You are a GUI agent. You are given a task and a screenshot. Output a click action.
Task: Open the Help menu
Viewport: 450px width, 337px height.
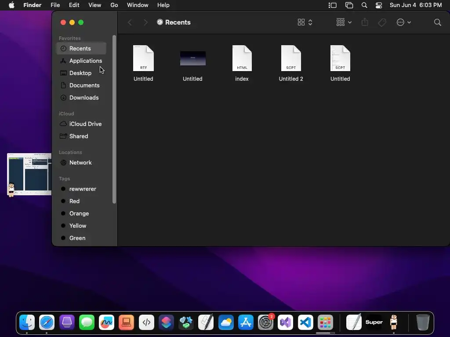coord(163,5)
